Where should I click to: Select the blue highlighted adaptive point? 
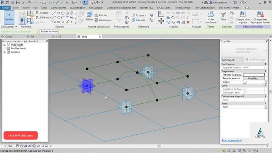coord(87,86)
